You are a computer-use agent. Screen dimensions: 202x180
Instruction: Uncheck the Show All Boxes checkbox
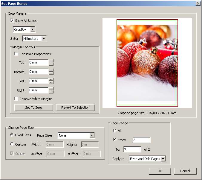pos(12,21)
